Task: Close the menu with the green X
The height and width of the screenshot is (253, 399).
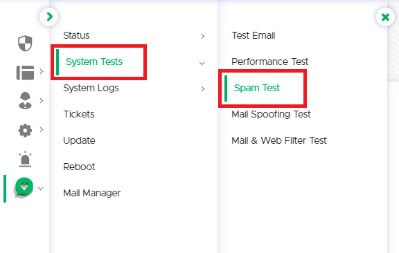Action: tap(386, 17)
